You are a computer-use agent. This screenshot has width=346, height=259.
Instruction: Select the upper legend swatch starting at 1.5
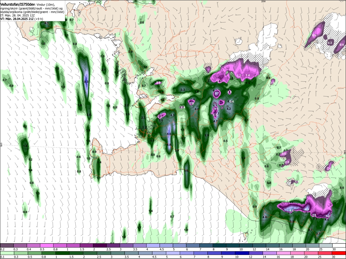(86, 245)
